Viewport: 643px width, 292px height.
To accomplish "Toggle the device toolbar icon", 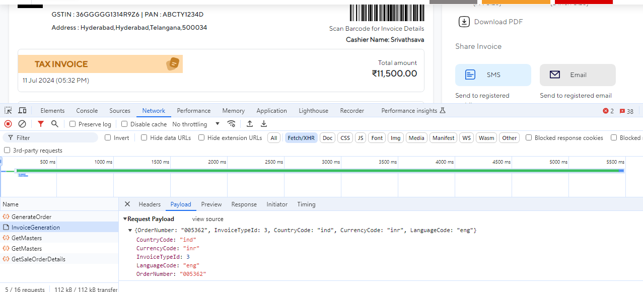I will (x=23, y=111).
